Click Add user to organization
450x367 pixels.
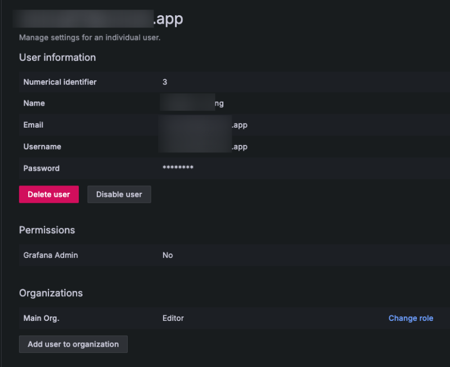point(73,344)
